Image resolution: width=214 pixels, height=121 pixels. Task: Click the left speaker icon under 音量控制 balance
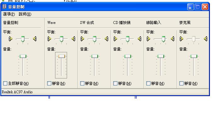pos(10,39)
